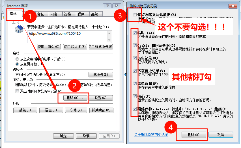Open browsing history 设置 button
Image resolution: width=241 pixels, height=148 pixels.
click(100, 98)
